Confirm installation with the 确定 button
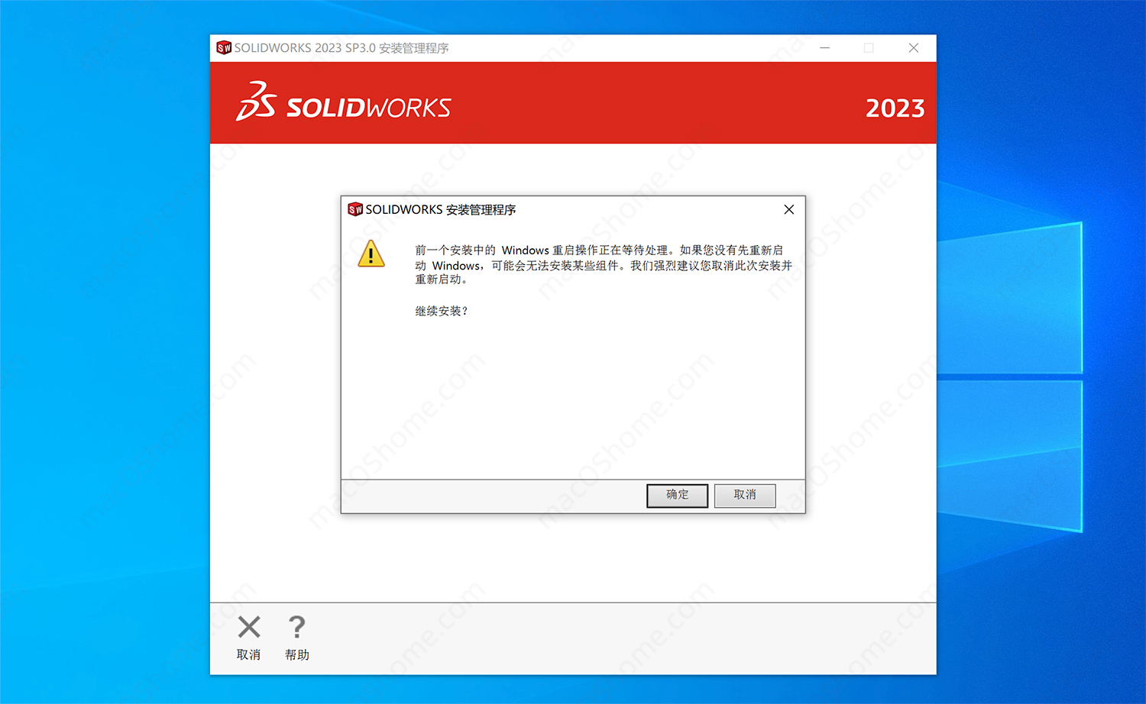Screen dimensions: 1146x704 tap(677, 496)
